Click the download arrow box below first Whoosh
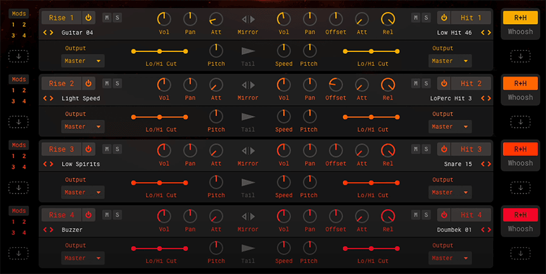Image resolution: width=546 pixels, height=274 pixels. tap(521, 56)
